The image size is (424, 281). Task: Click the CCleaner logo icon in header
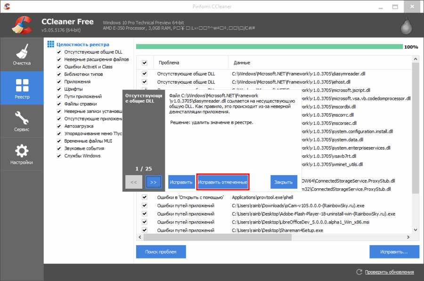22,25
